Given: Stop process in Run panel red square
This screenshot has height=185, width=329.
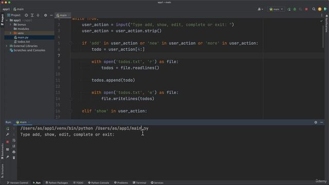Looking at the screenshot, I should (x=8, y=142).
